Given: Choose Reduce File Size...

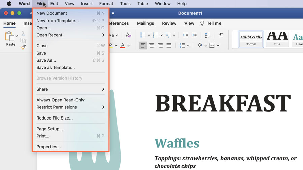Looking at the screenshot, I should (71, 118).
